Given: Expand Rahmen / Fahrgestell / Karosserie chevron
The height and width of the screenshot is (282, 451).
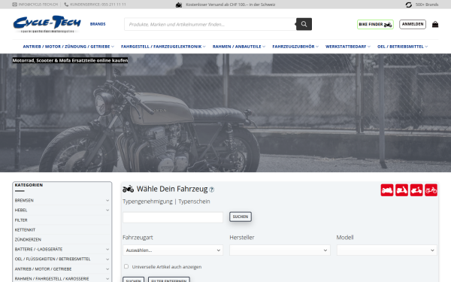Looking at the screenshot, I should (x=107, y=278).
